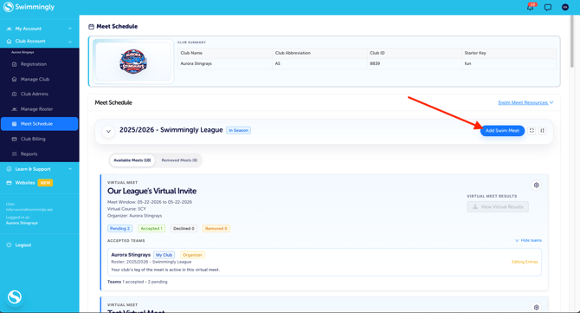Select the Available Meets (10) tab
The image size is (580, 313).
[x=132, y=160]
